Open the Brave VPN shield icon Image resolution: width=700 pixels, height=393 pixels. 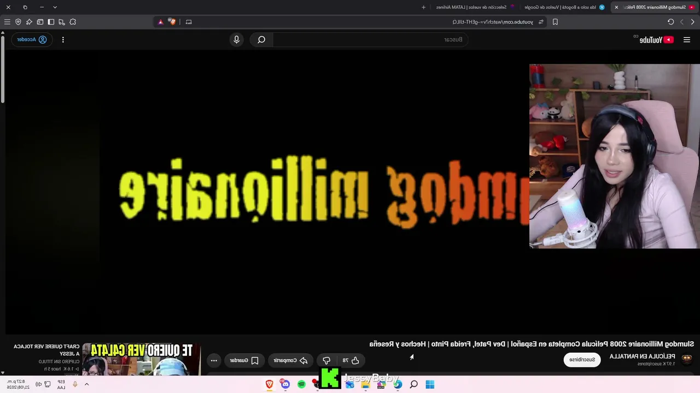(18, 22)
